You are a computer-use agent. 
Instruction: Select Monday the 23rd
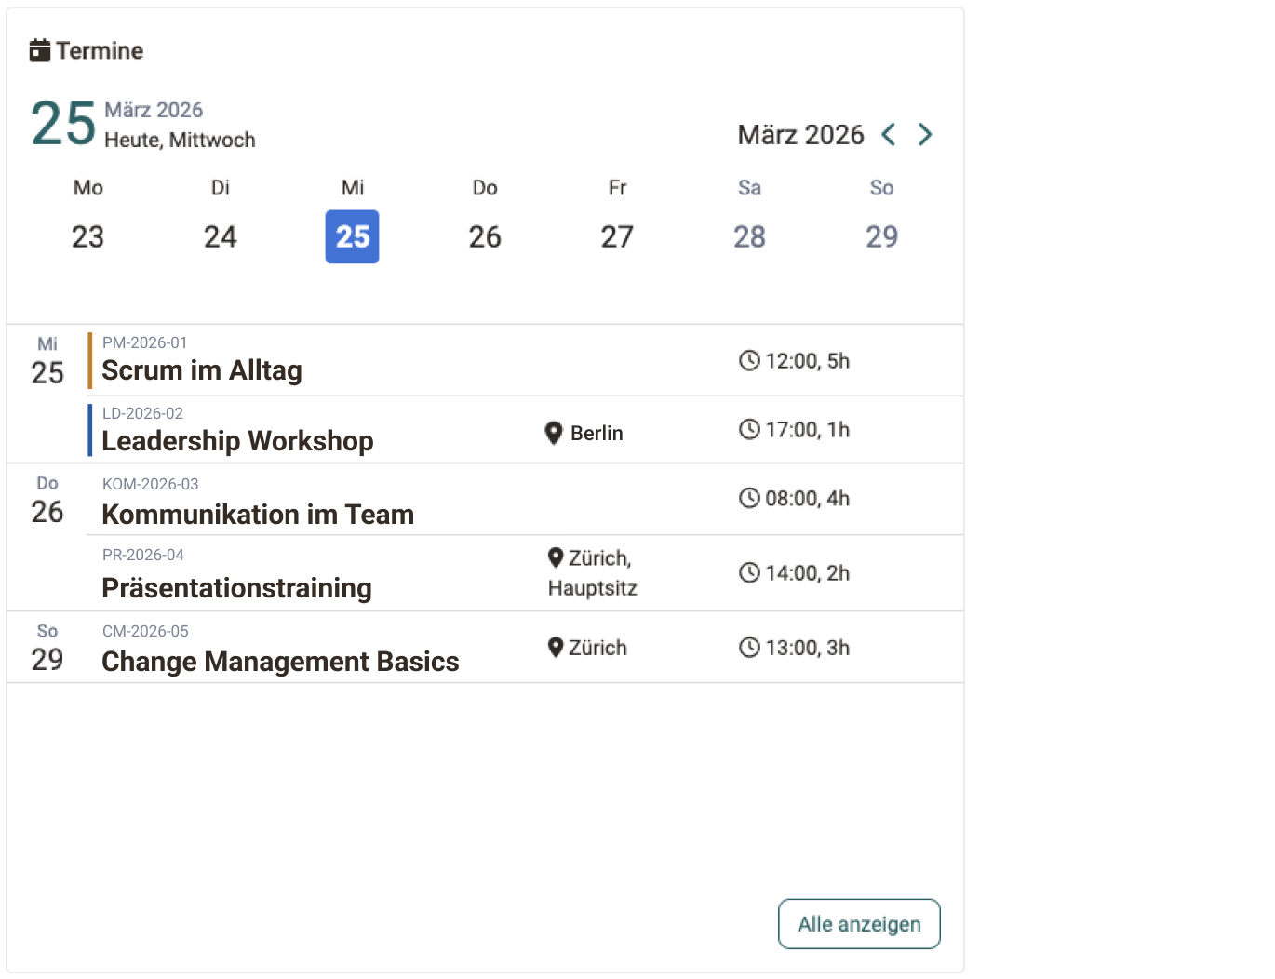87,236
